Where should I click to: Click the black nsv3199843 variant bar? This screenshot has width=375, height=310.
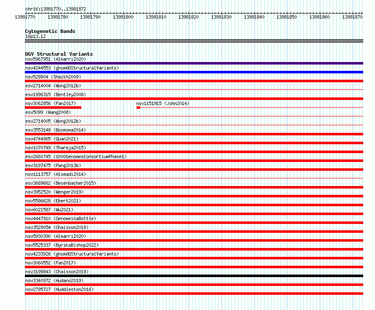click(194, 276)
